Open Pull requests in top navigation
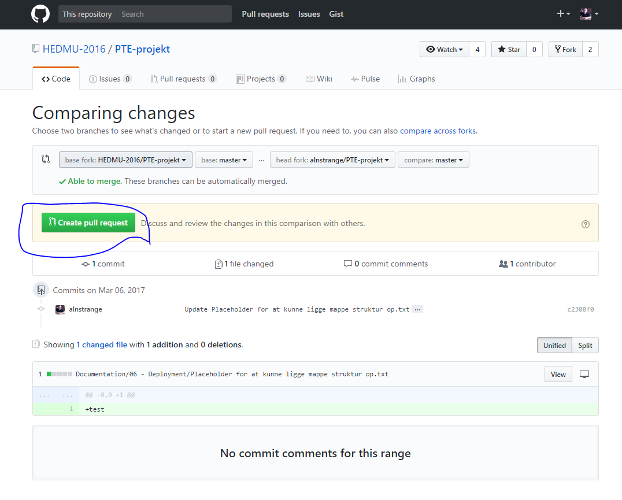 pyautogui.click(x=265, y=14)
